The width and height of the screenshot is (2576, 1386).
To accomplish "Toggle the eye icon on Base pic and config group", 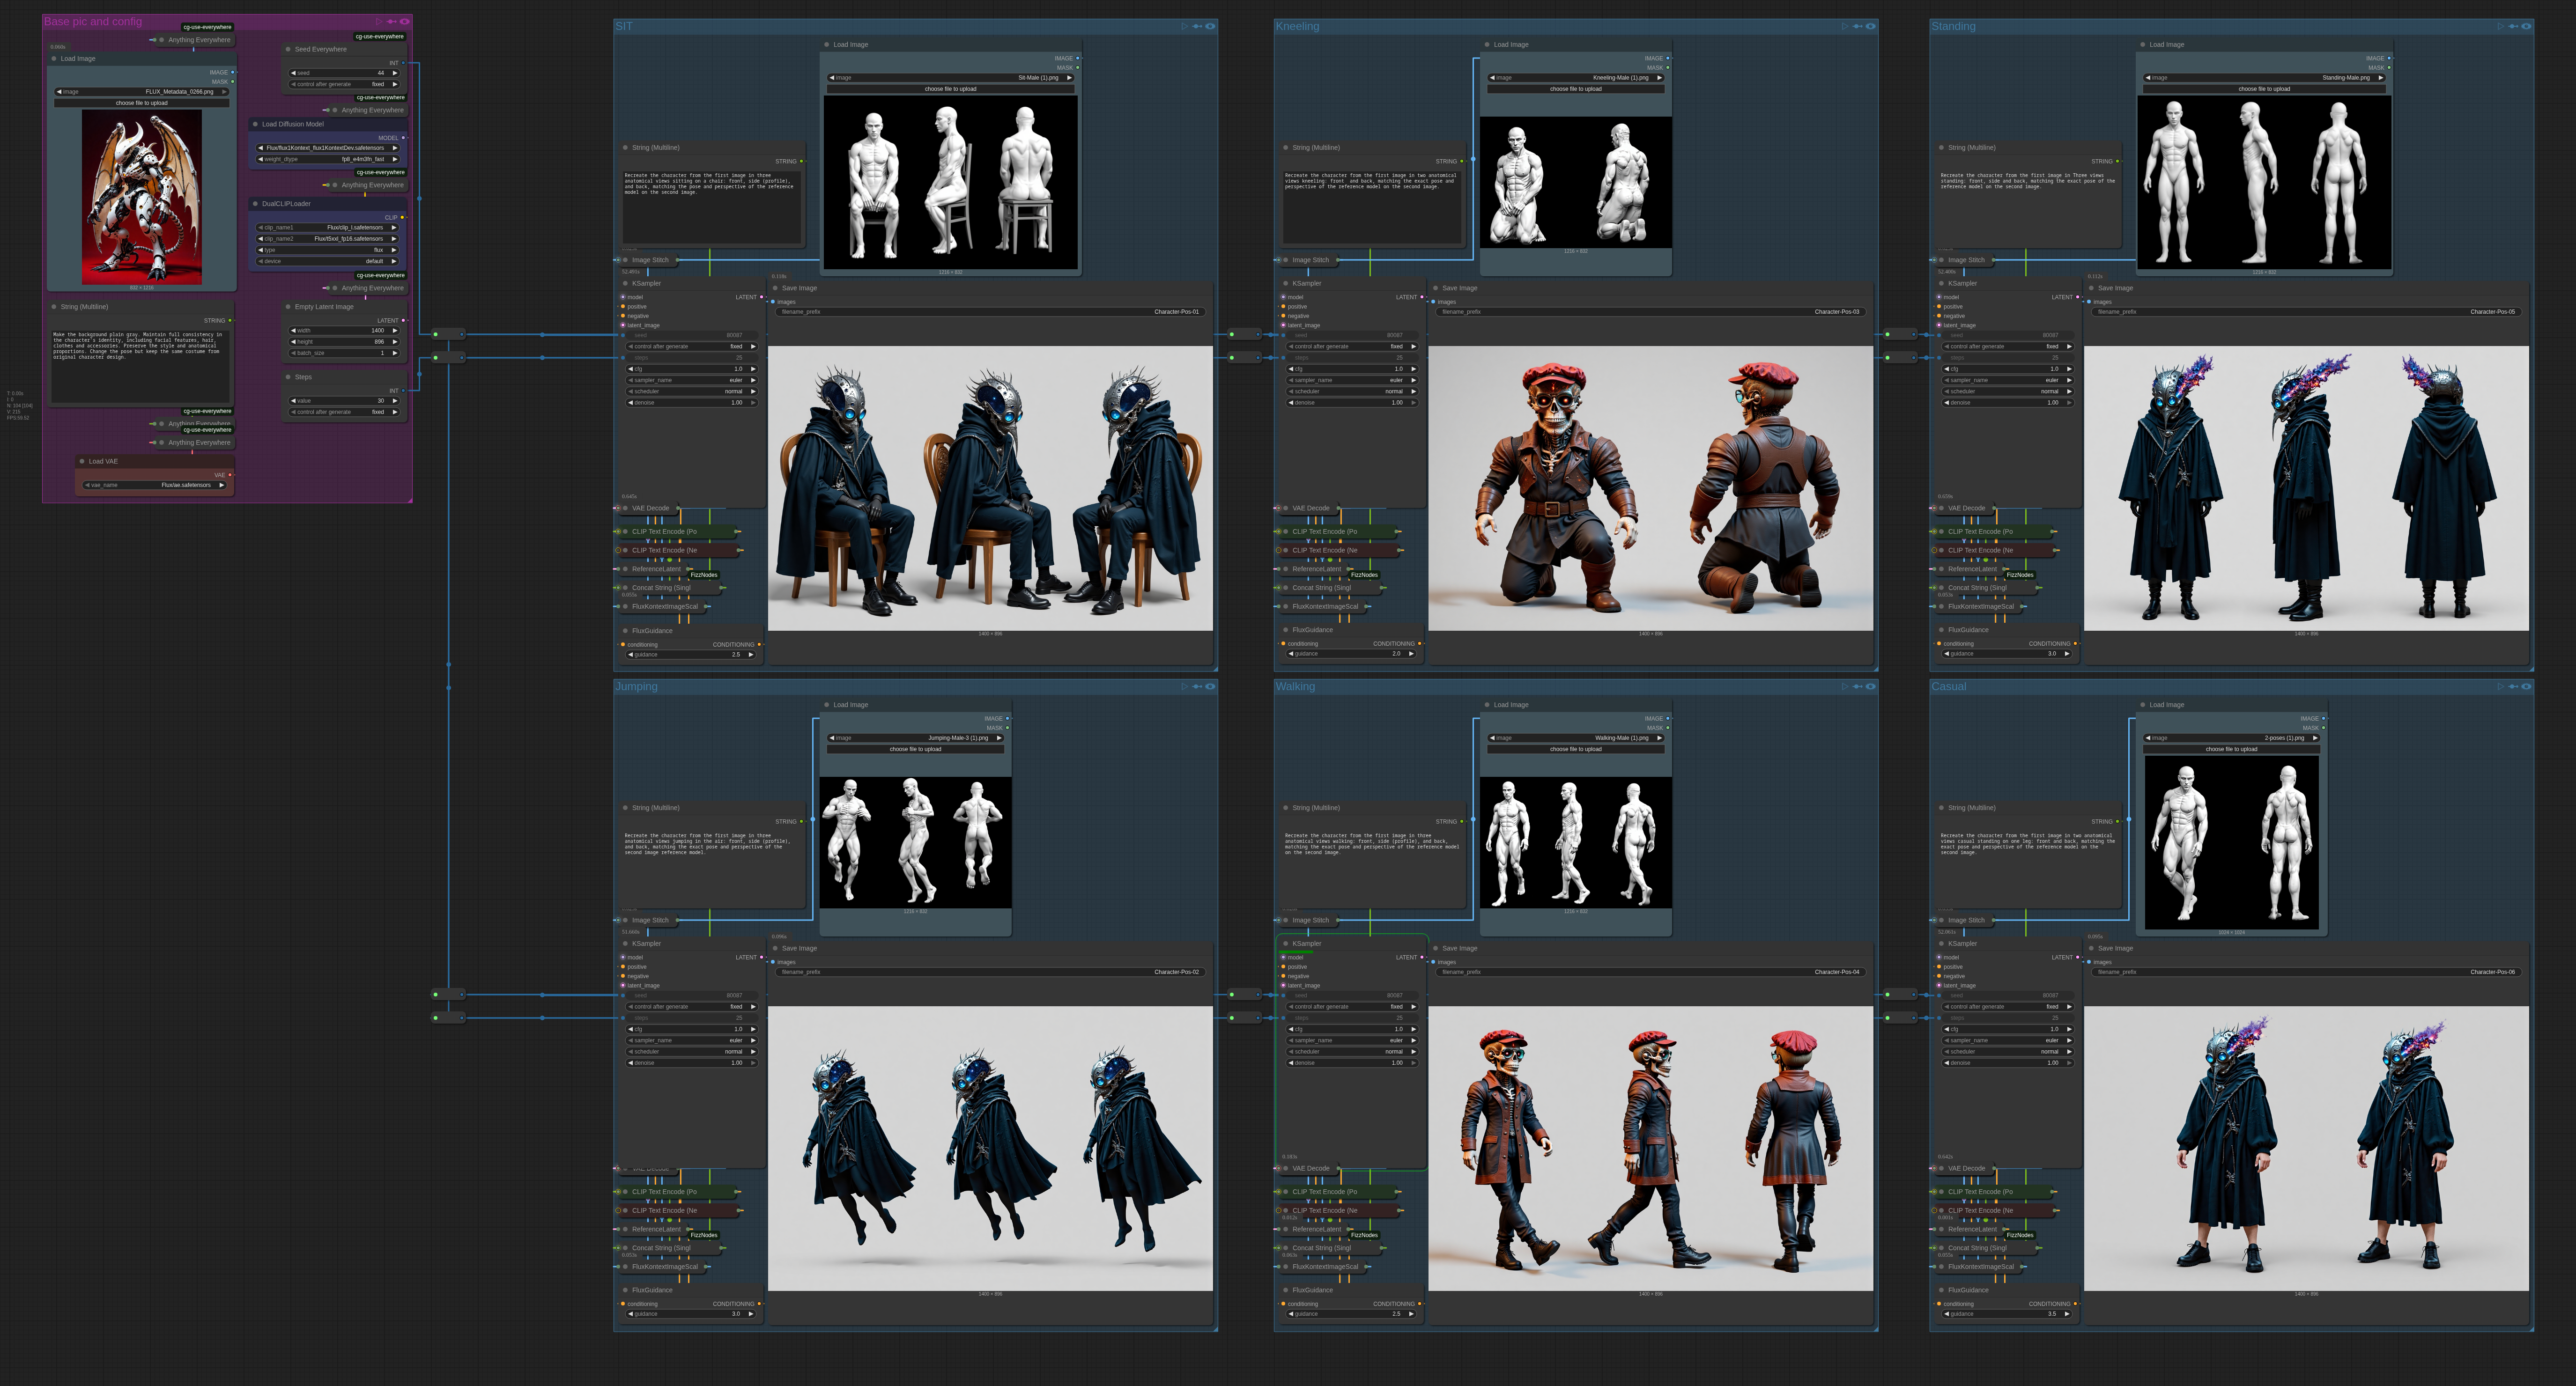I will [x=404, y=21].
